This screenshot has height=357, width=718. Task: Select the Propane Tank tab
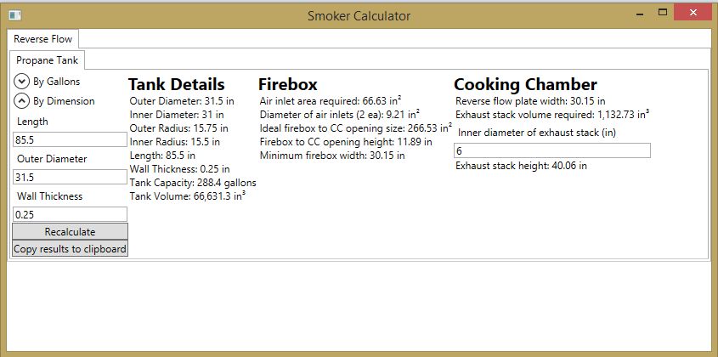coord(47,60)
